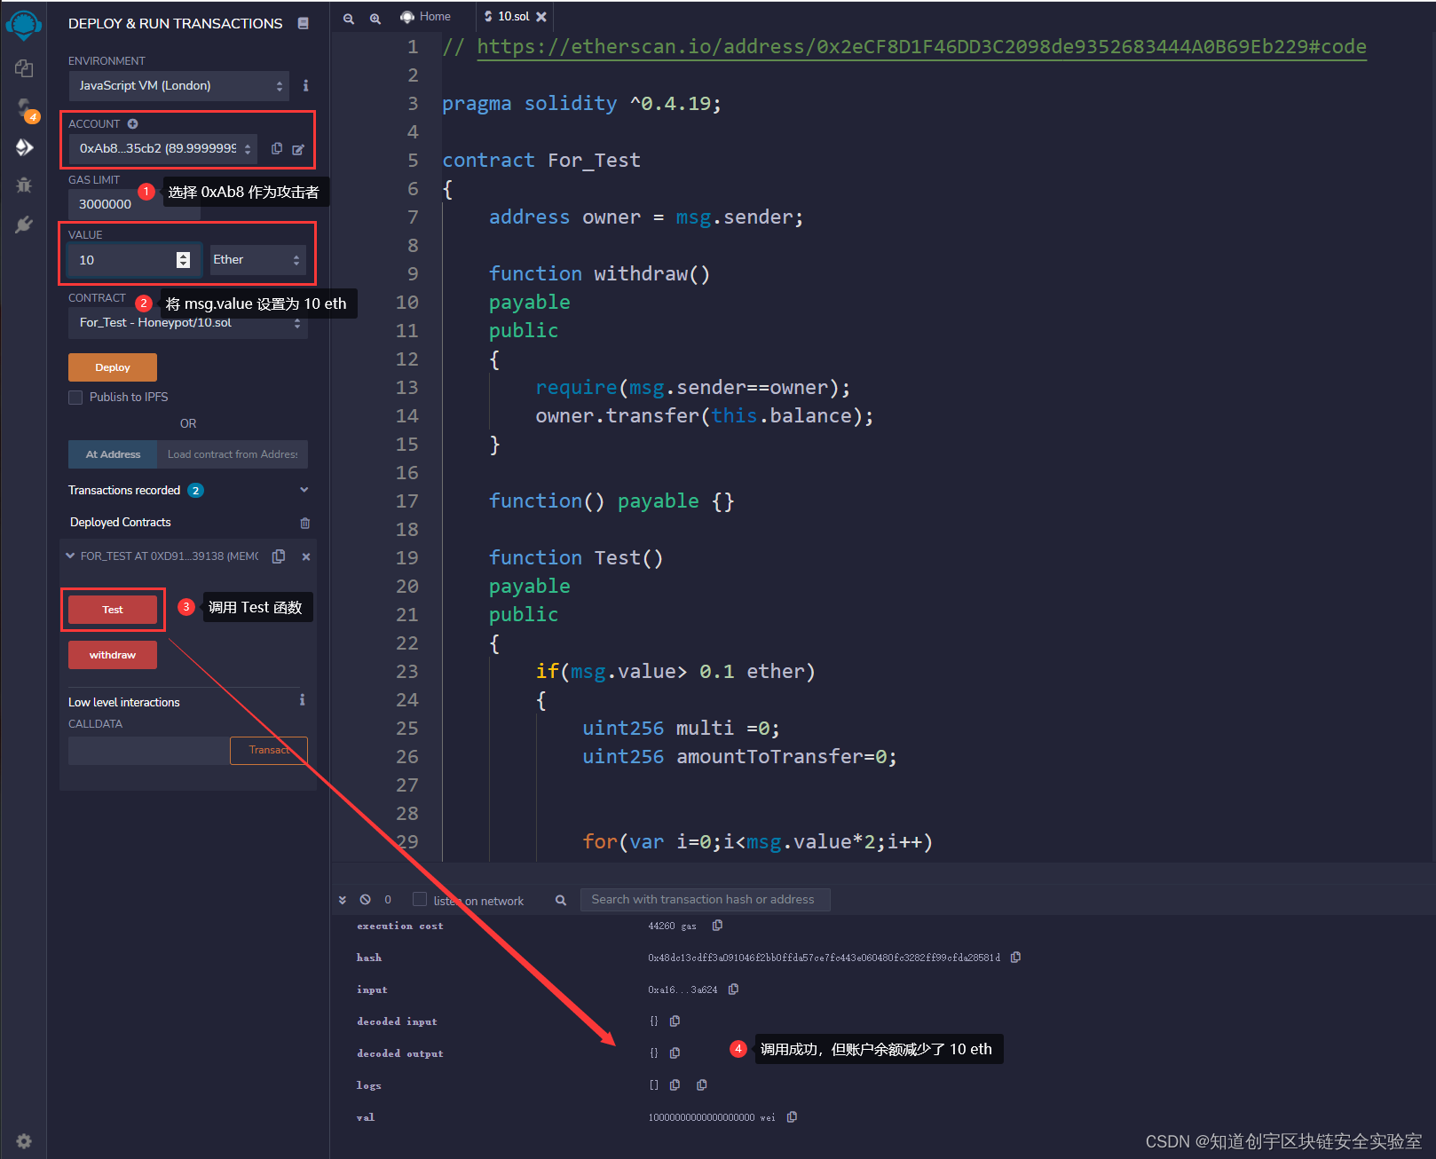Screen dimensions: 1436x1159
Task: Enable the listen on network checkbox
Action: pos(420,899)
